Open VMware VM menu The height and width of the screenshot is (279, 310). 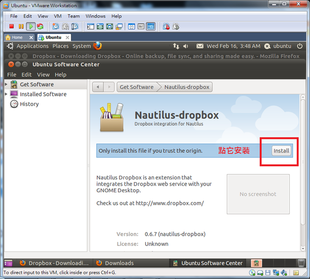coord(58,16)
